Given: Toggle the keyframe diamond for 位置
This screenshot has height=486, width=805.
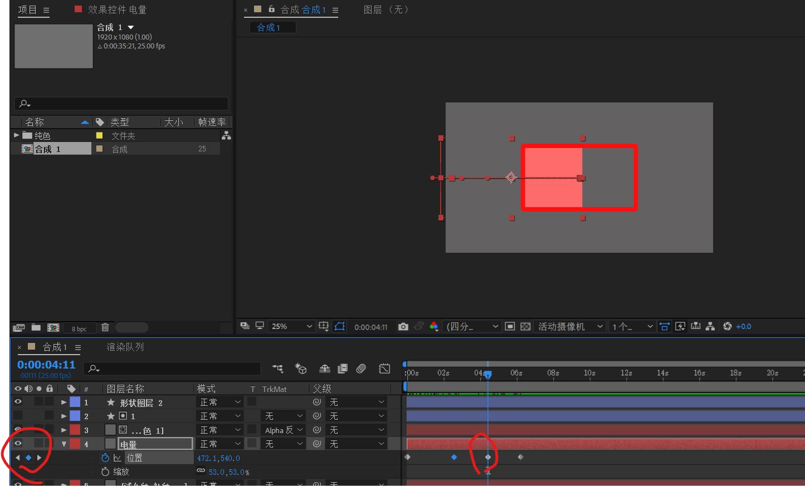Looking at the screenshot, I should tap(28, 458).
